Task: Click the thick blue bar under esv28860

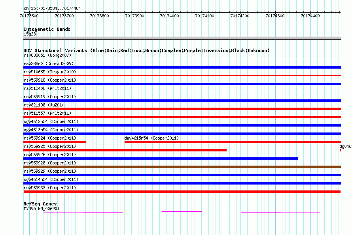Action: coord(182,67)
